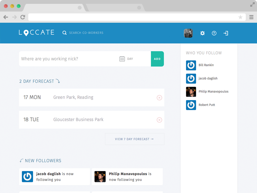The height and width of the screenshot is (193, 257).
Task: Click jacob daglish avatar in Who You Follow
Action: (x=191, y=78)
